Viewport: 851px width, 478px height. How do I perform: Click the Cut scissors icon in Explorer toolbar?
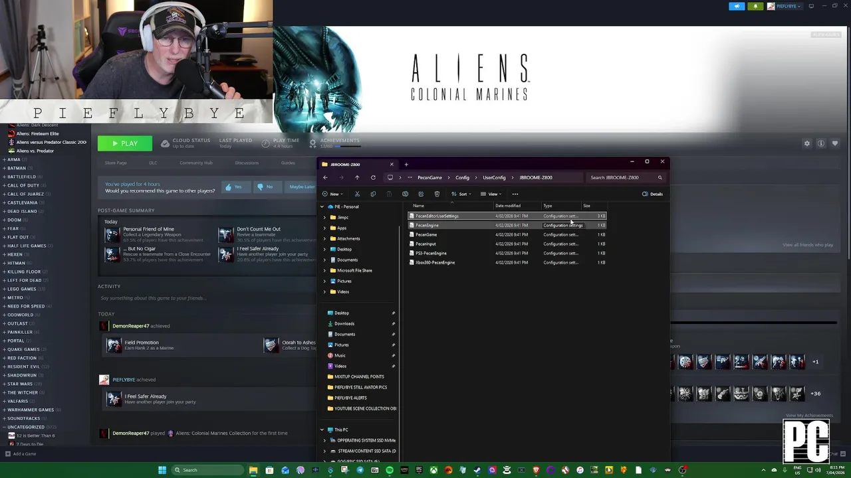(357, 194)
